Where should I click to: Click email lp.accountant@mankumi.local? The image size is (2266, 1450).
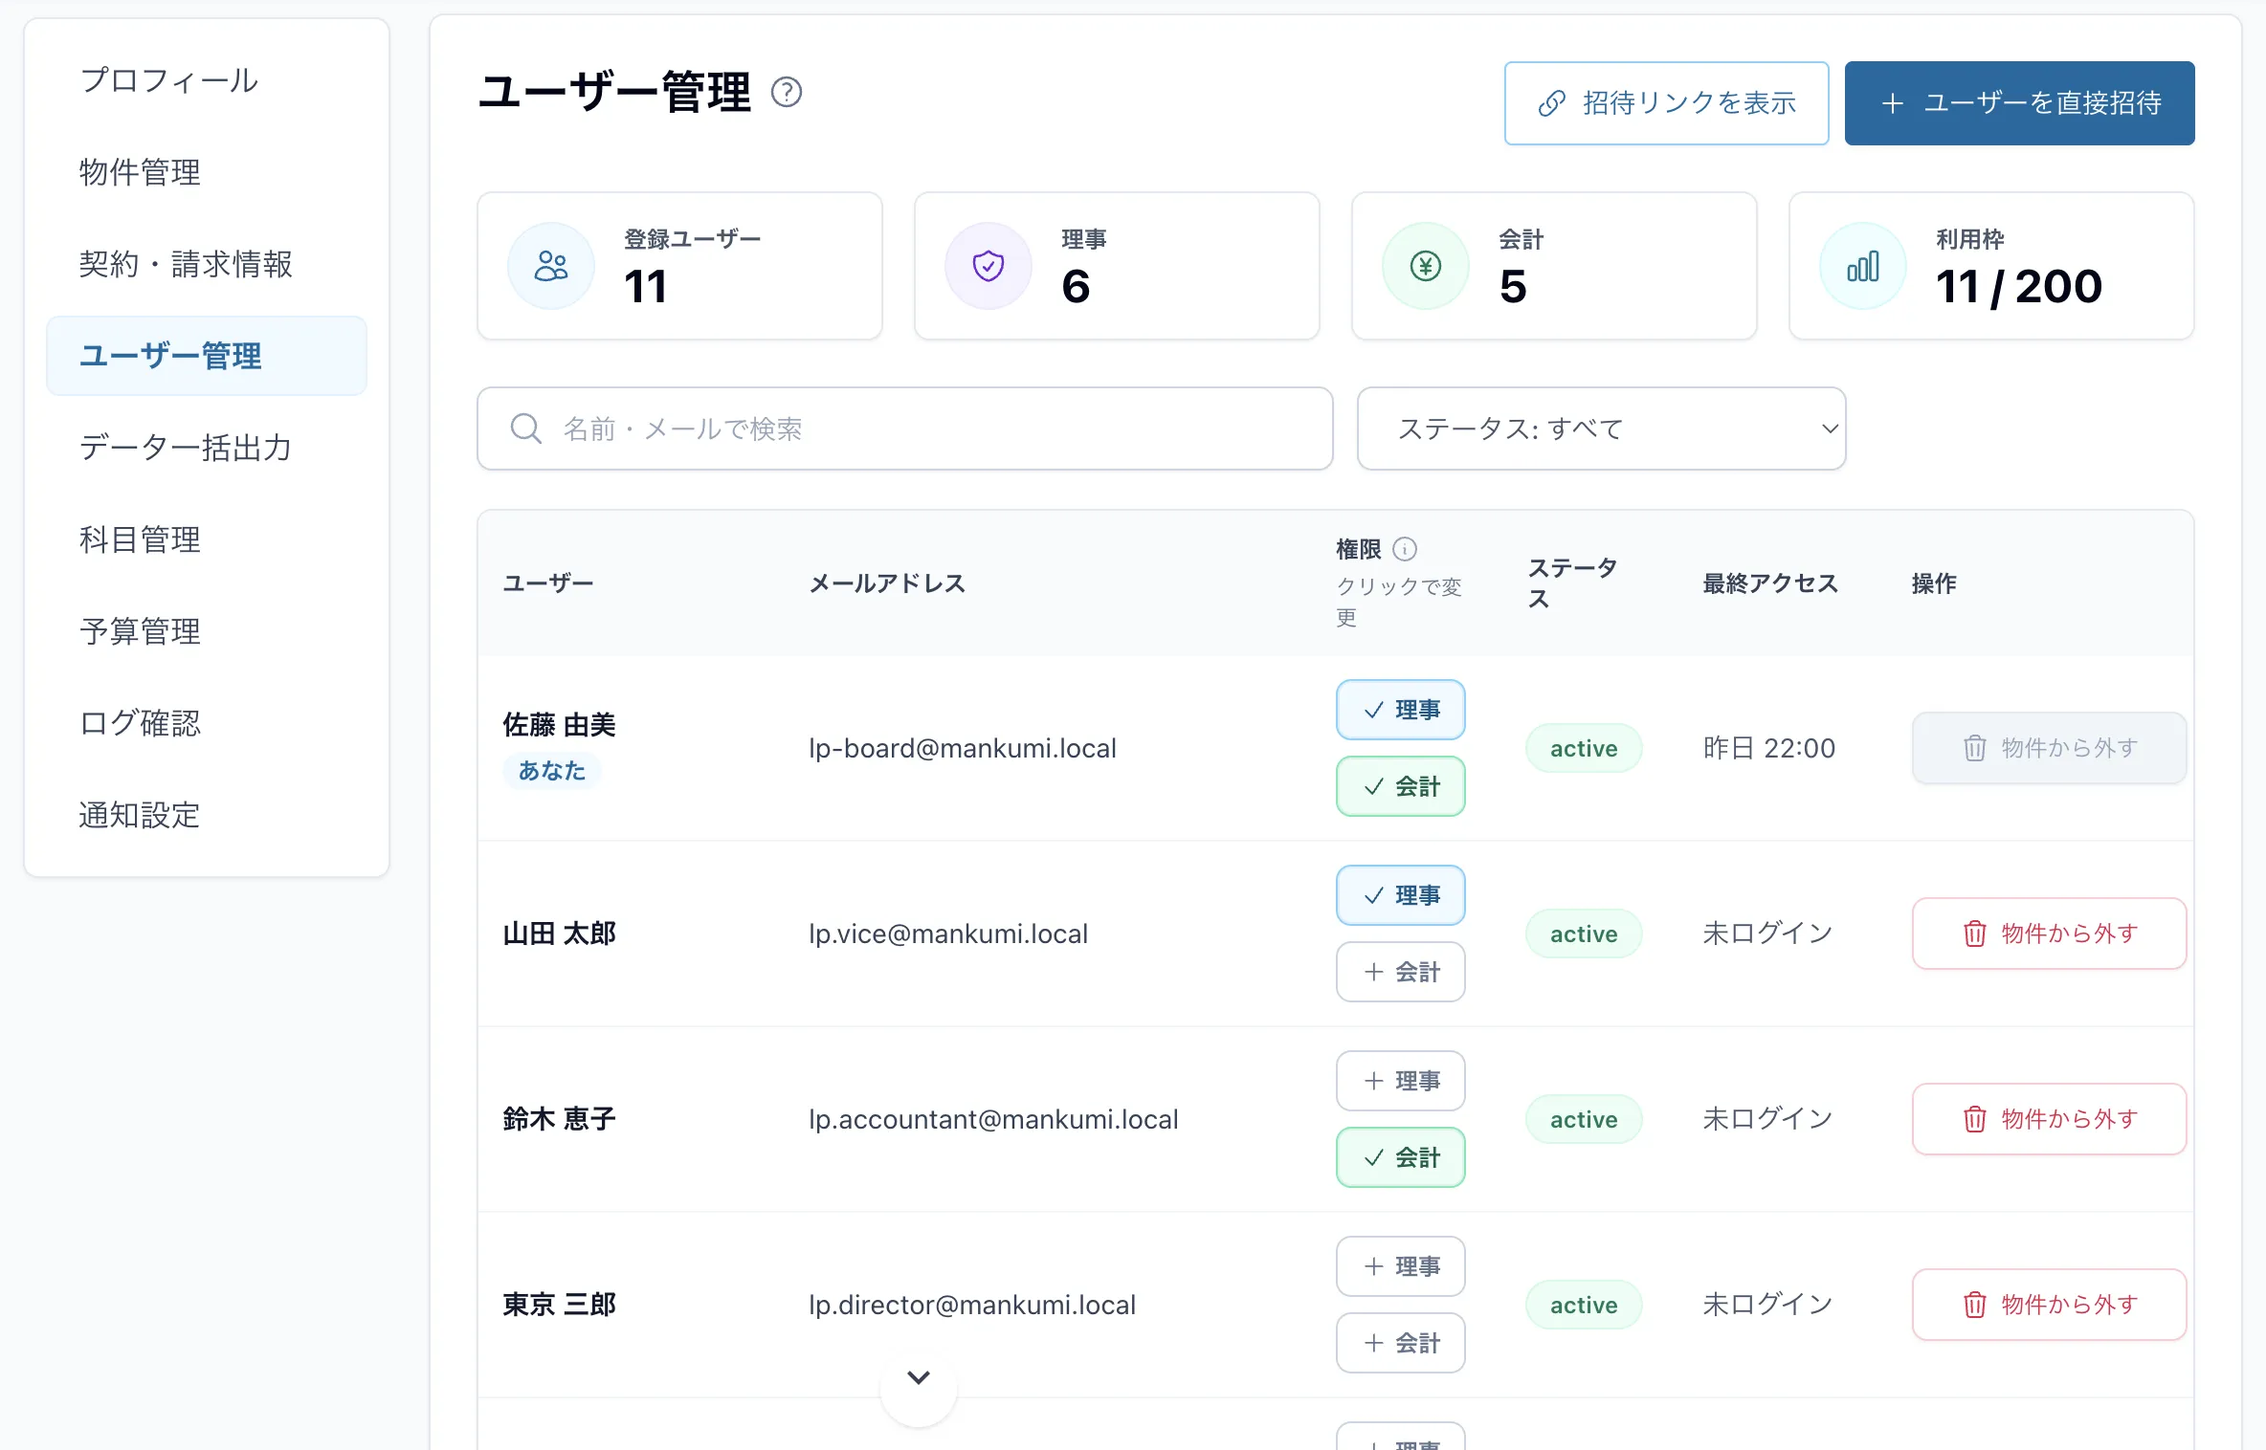coord(993,1119)
